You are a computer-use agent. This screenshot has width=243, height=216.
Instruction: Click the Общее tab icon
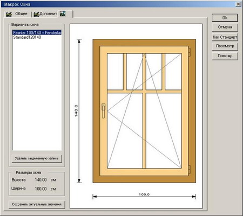pos(9,14)
